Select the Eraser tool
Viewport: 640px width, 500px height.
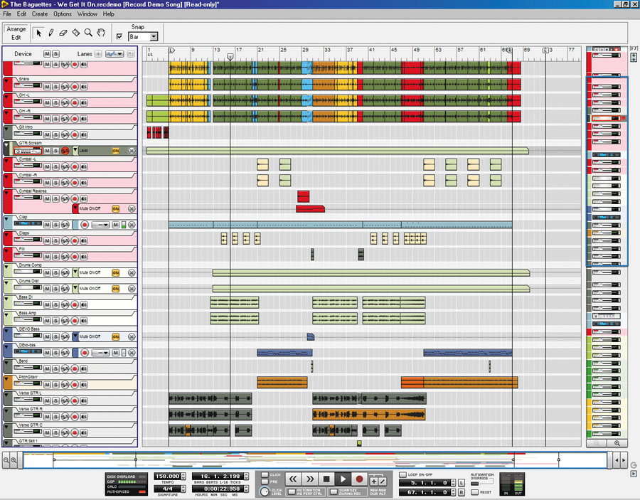tap(63, 33)
